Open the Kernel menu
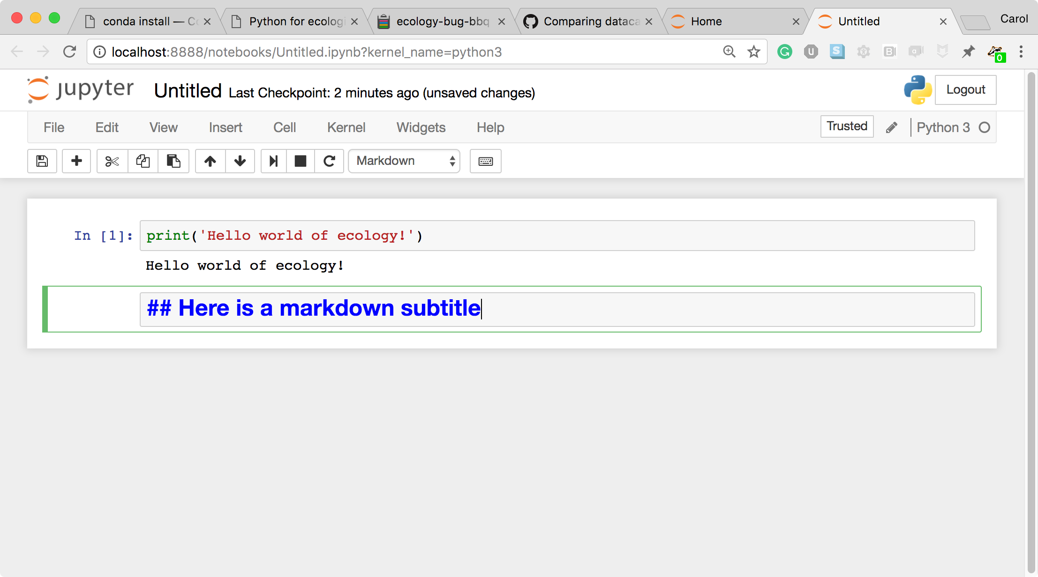Viewport: 1038px width, 577px height. tap(346, 127)
